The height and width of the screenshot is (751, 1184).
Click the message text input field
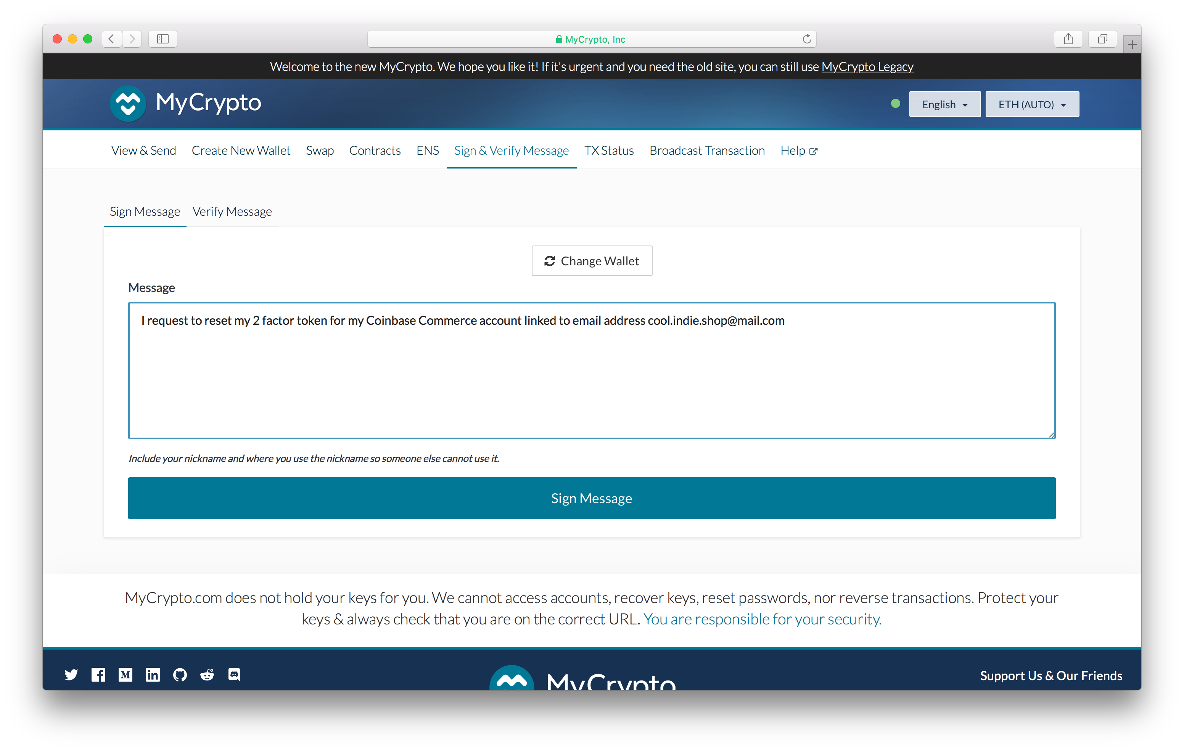[x=592, y=370]
